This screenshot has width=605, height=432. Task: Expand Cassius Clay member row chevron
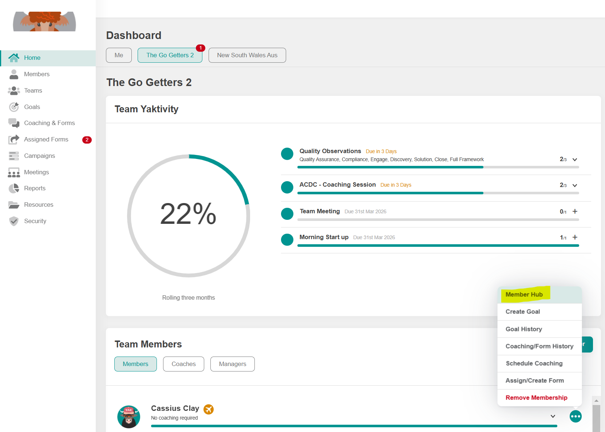(553, 416)
